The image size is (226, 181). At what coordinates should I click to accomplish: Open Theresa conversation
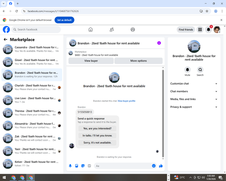32,113
